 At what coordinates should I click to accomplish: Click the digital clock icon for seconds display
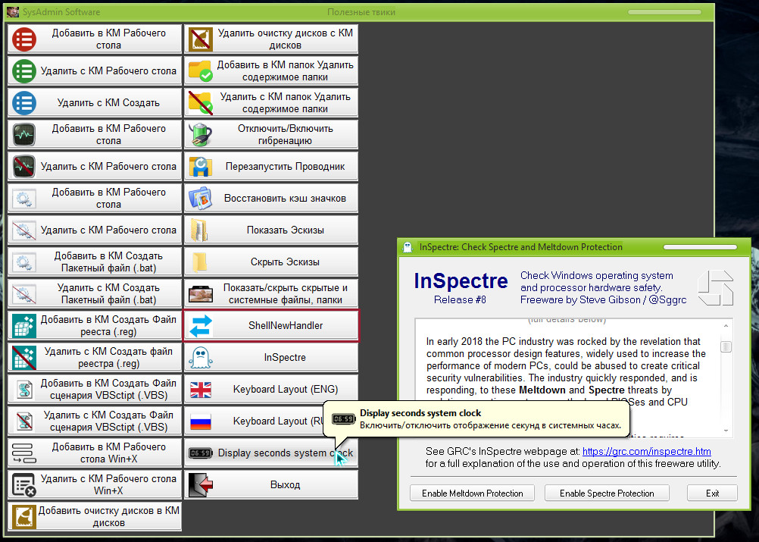click(201, 453)
